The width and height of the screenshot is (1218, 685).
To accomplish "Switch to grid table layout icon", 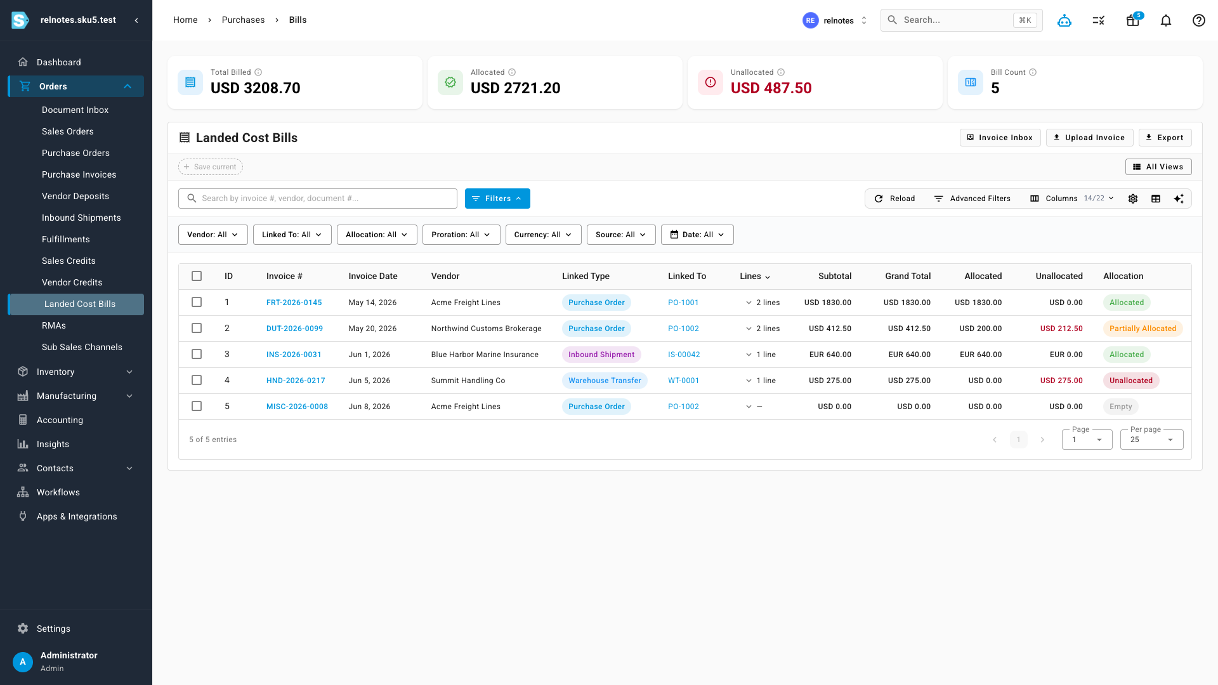I will pos(1156,199).
